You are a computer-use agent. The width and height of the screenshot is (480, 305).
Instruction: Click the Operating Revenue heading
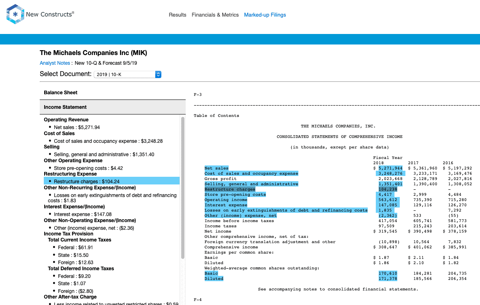click(66, 120)
